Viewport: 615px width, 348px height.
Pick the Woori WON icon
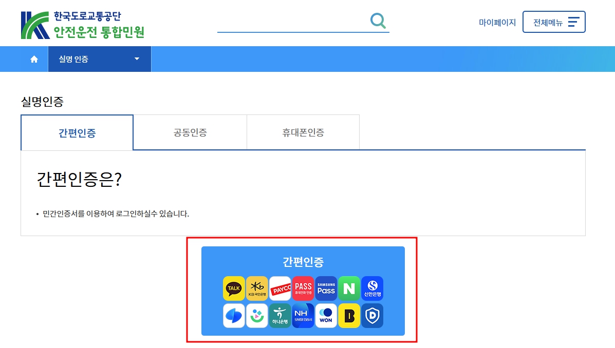[326, 316]
